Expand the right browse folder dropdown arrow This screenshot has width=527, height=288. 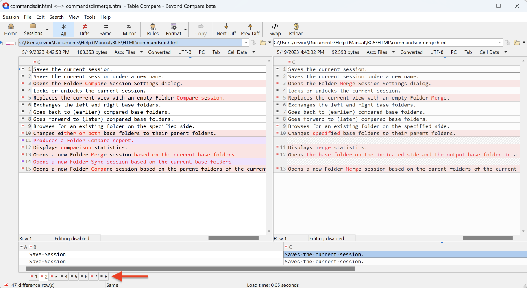(524, 43)
